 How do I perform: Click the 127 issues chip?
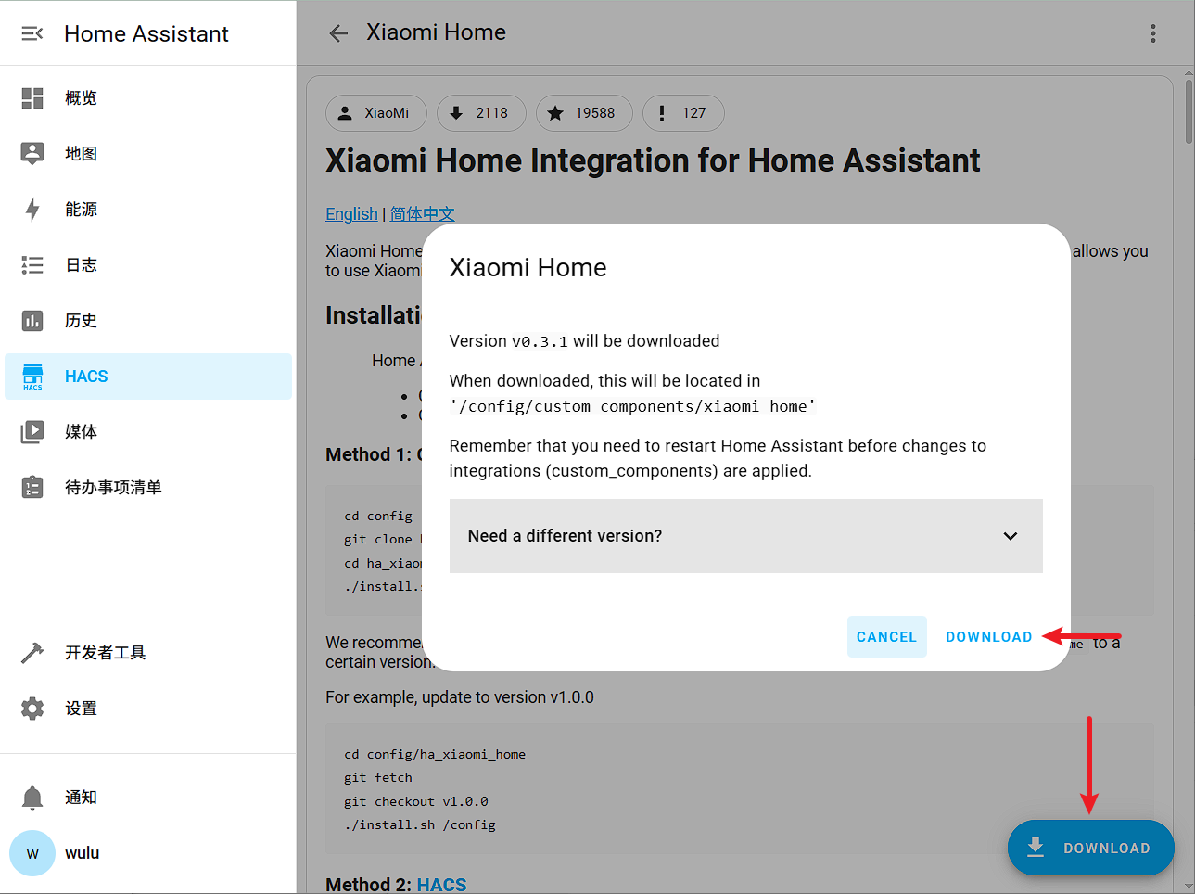[683, 113]
